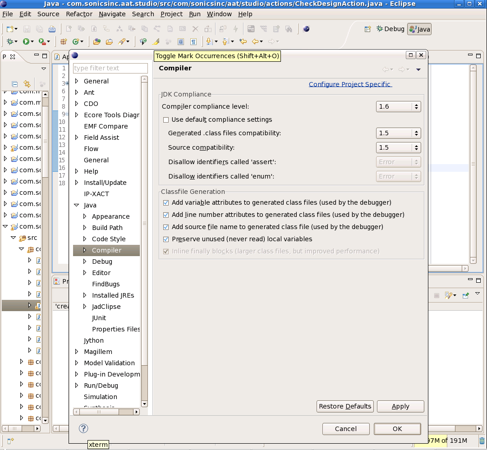
Task: Open the Refactor menu
Action: point(79,14)
